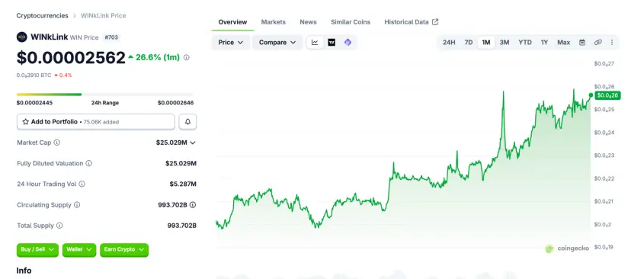This screenshot has width=628, height=279.
Task: Open the Earn Crypto dropdown
Action: click(x=124, y=250)
